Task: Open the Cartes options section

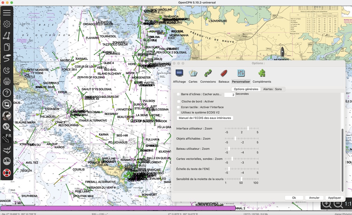Action: coord(193,77)
